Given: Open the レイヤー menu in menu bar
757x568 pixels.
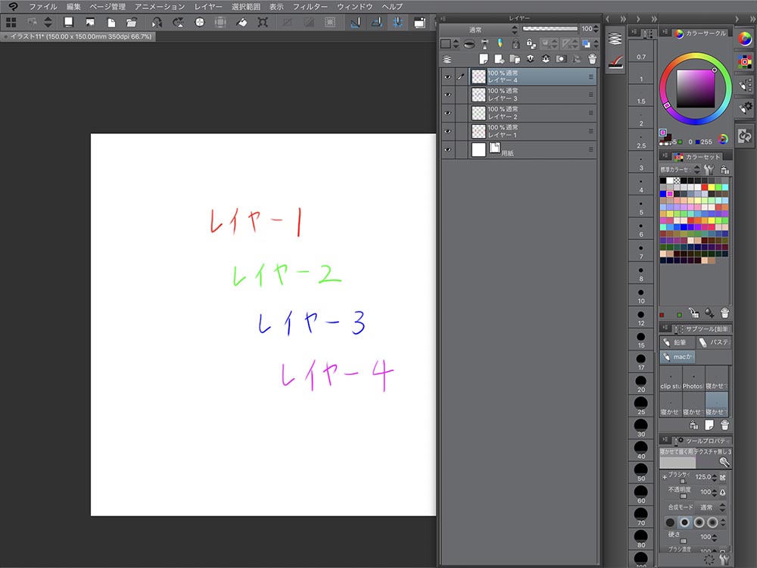Looking at the screenshot, I should coord(208,6).
